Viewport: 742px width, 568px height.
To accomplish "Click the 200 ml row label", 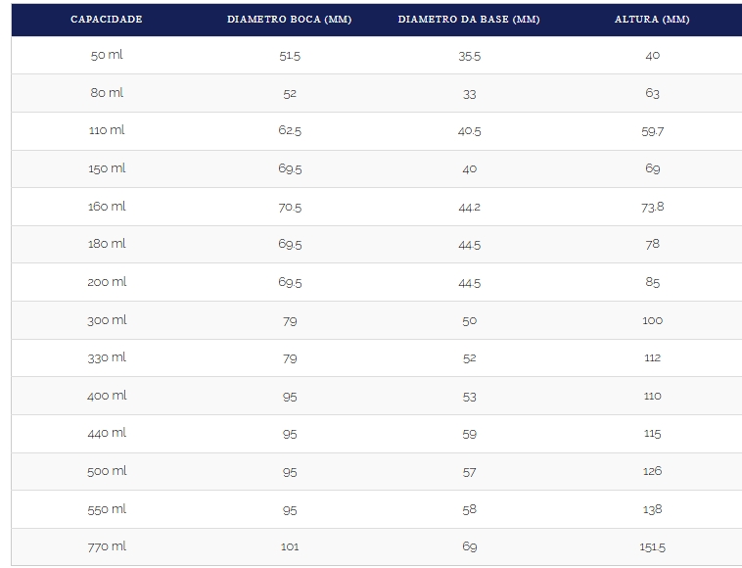I will (107, 282).
